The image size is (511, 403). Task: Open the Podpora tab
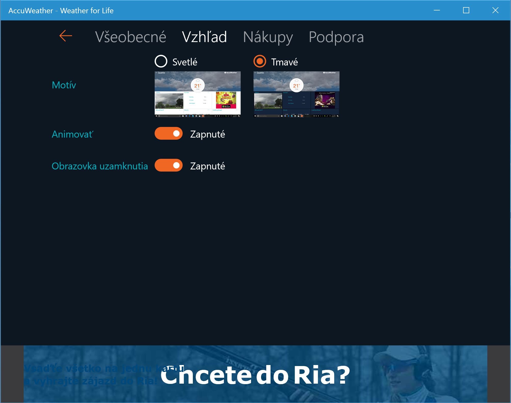pyautogui.click(x=336, y=37)
